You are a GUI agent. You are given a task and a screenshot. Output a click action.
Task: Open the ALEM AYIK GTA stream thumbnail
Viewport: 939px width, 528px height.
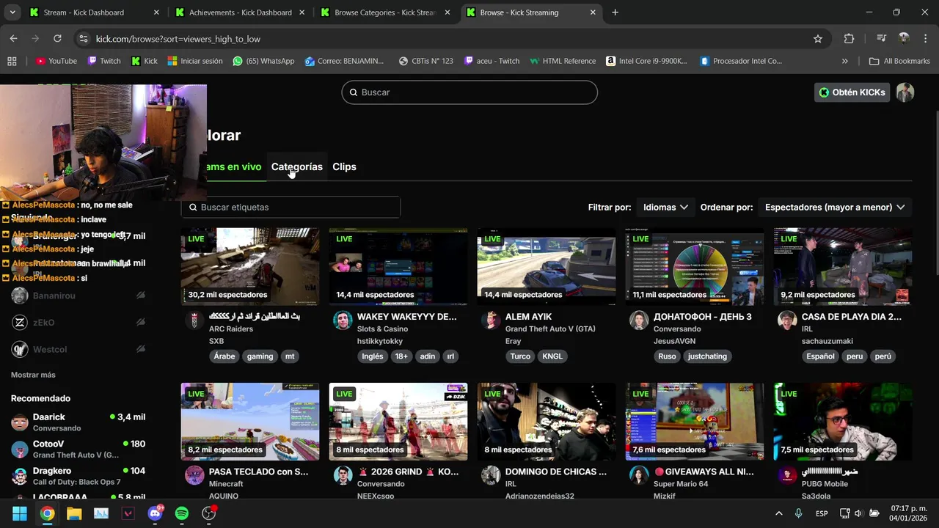547,266
